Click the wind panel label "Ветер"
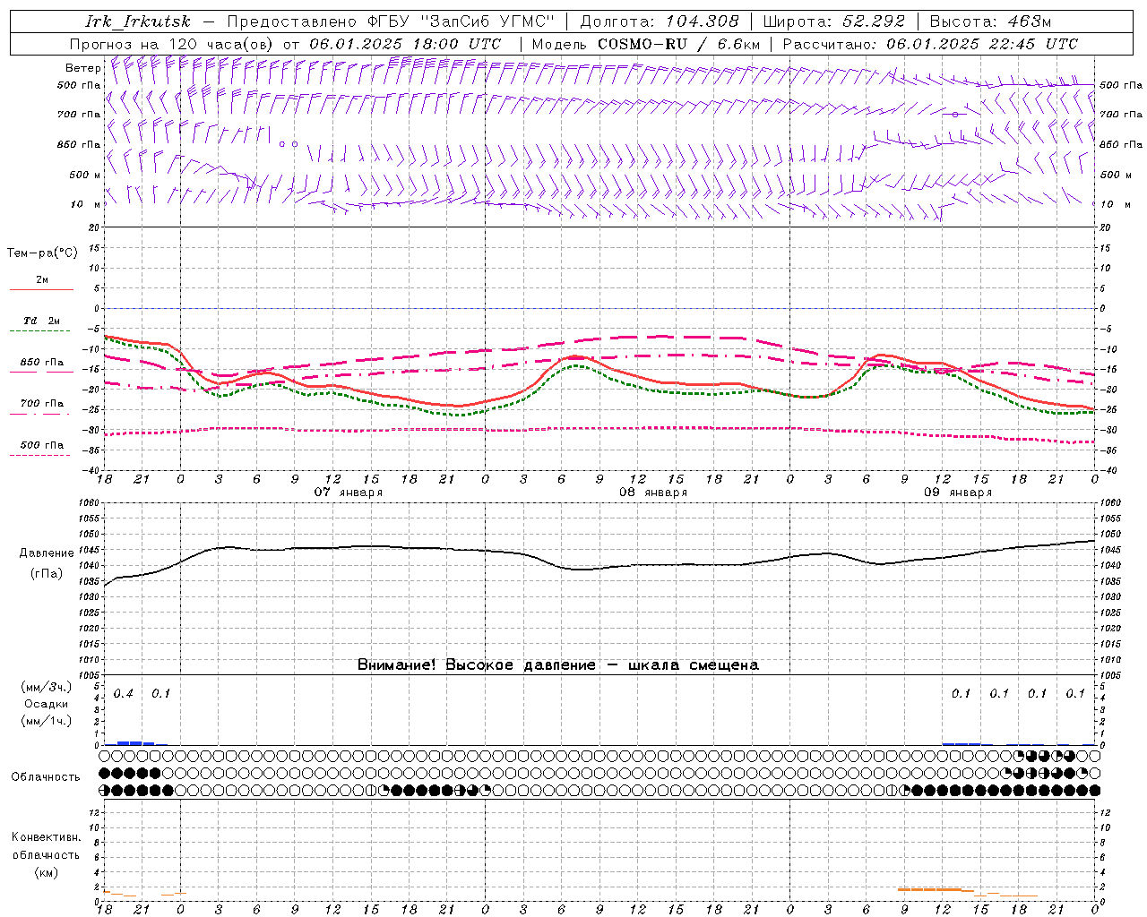Image resolution: width=1147 pixels, height=917 pixels. [x=82, y=68]
